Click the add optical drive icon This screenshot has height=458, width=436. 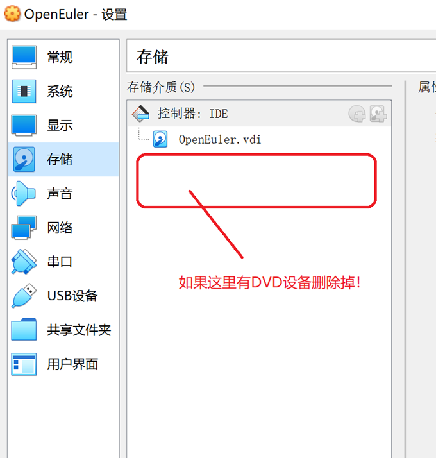point(357,114)
